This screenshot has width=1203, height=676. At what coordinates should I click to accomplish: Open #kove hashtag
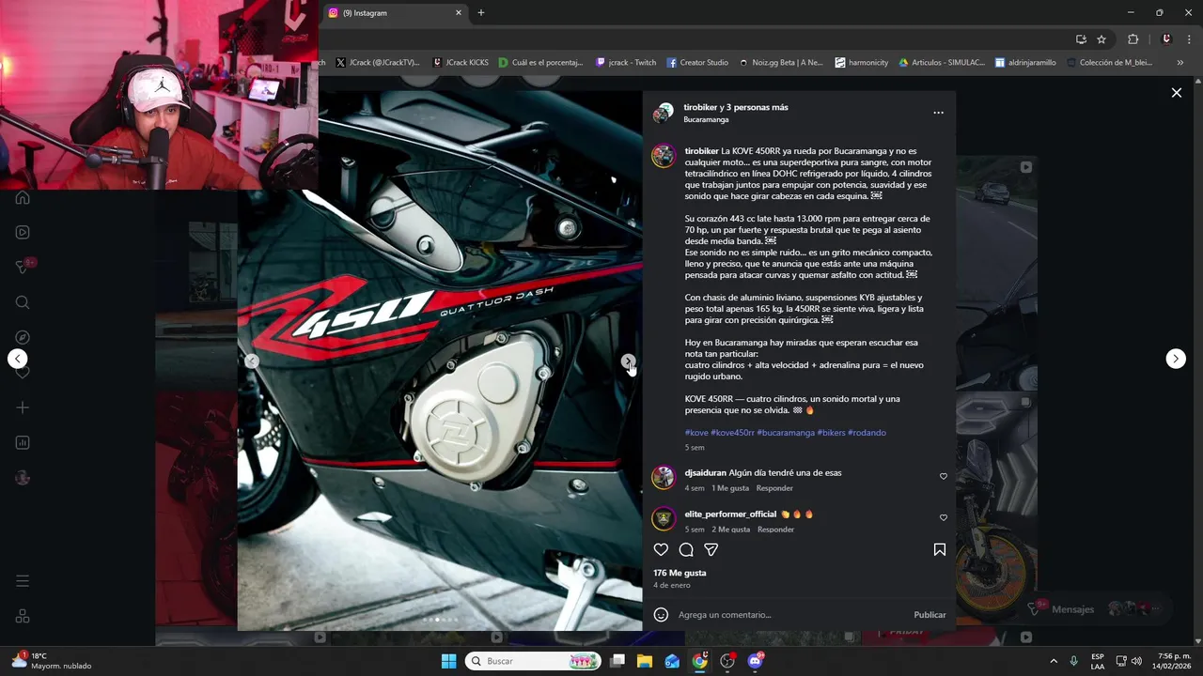pos(696,433)
